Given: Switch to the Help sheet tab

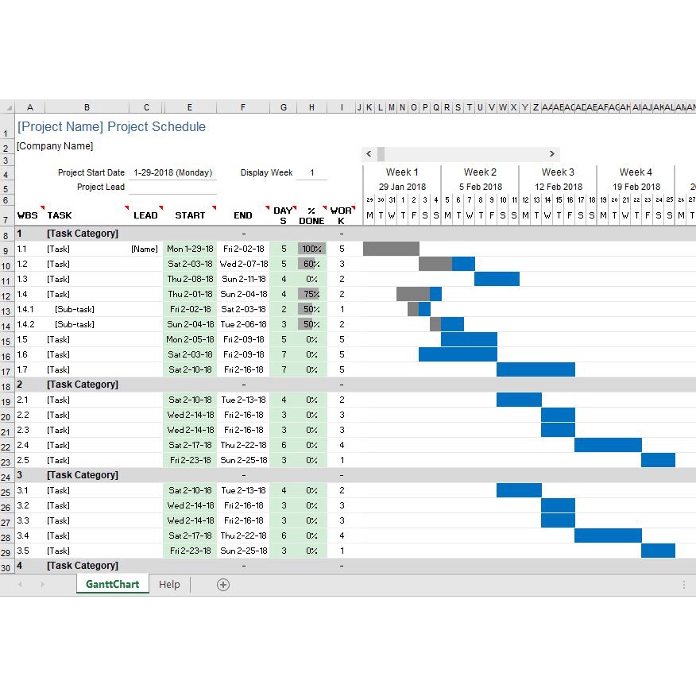Looking at the screenshot, I should coord(169,585).
